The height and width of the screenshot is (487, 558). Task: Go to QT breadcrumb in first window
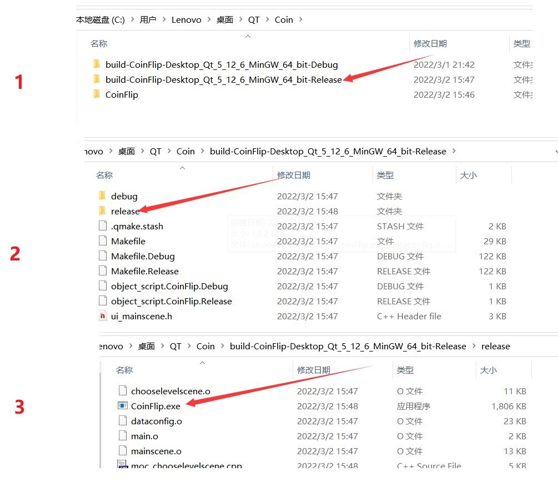click(254, 19)
